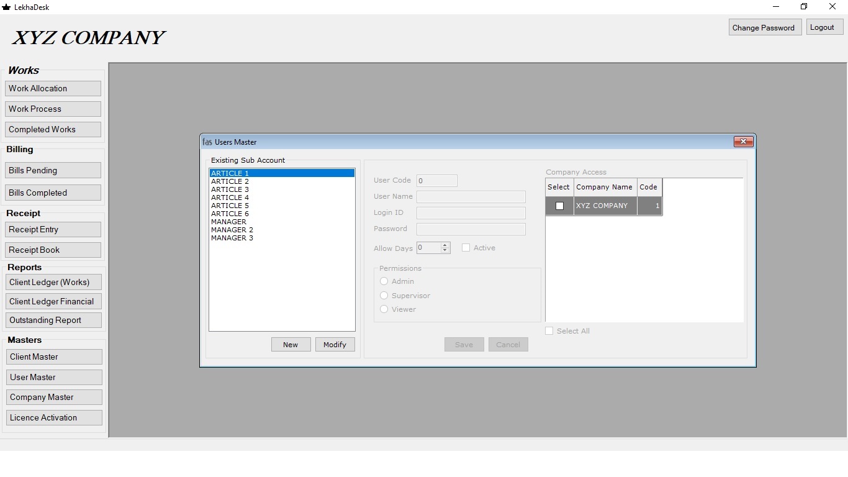Click the Save button in Users Master
Image resolution: width=848 pixels, height=477 pixels.
coord(464,345)
